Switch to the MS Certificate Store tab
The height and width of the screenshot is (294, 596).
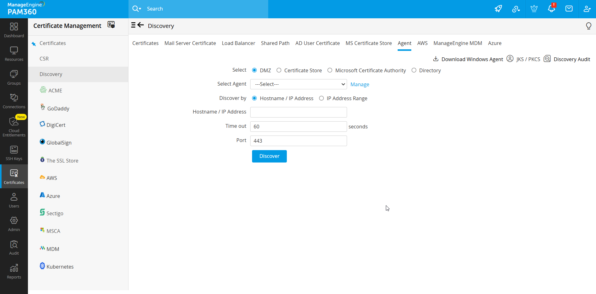pos(369,43)
